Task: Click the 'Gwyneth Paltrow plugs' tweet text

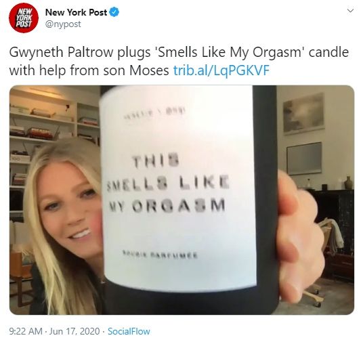Action: coord(80,52)
